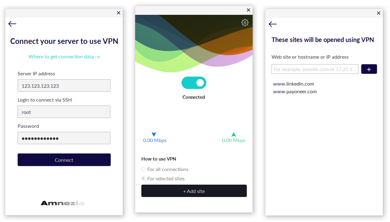
Task: Focus the SSH login field containing root
Action: [64, 112]
